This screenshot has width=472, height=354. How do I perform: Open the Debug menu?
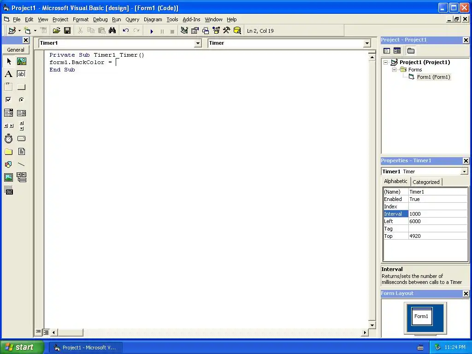pos(100,19)
